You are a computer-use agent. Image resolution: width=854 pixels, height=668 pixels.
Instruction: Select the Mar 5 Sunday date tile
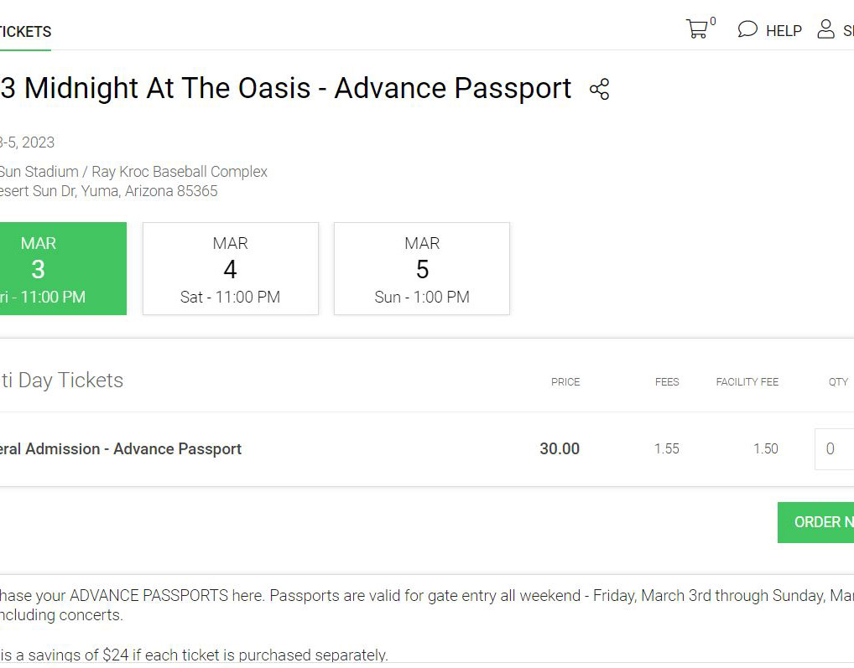point(422,268)
